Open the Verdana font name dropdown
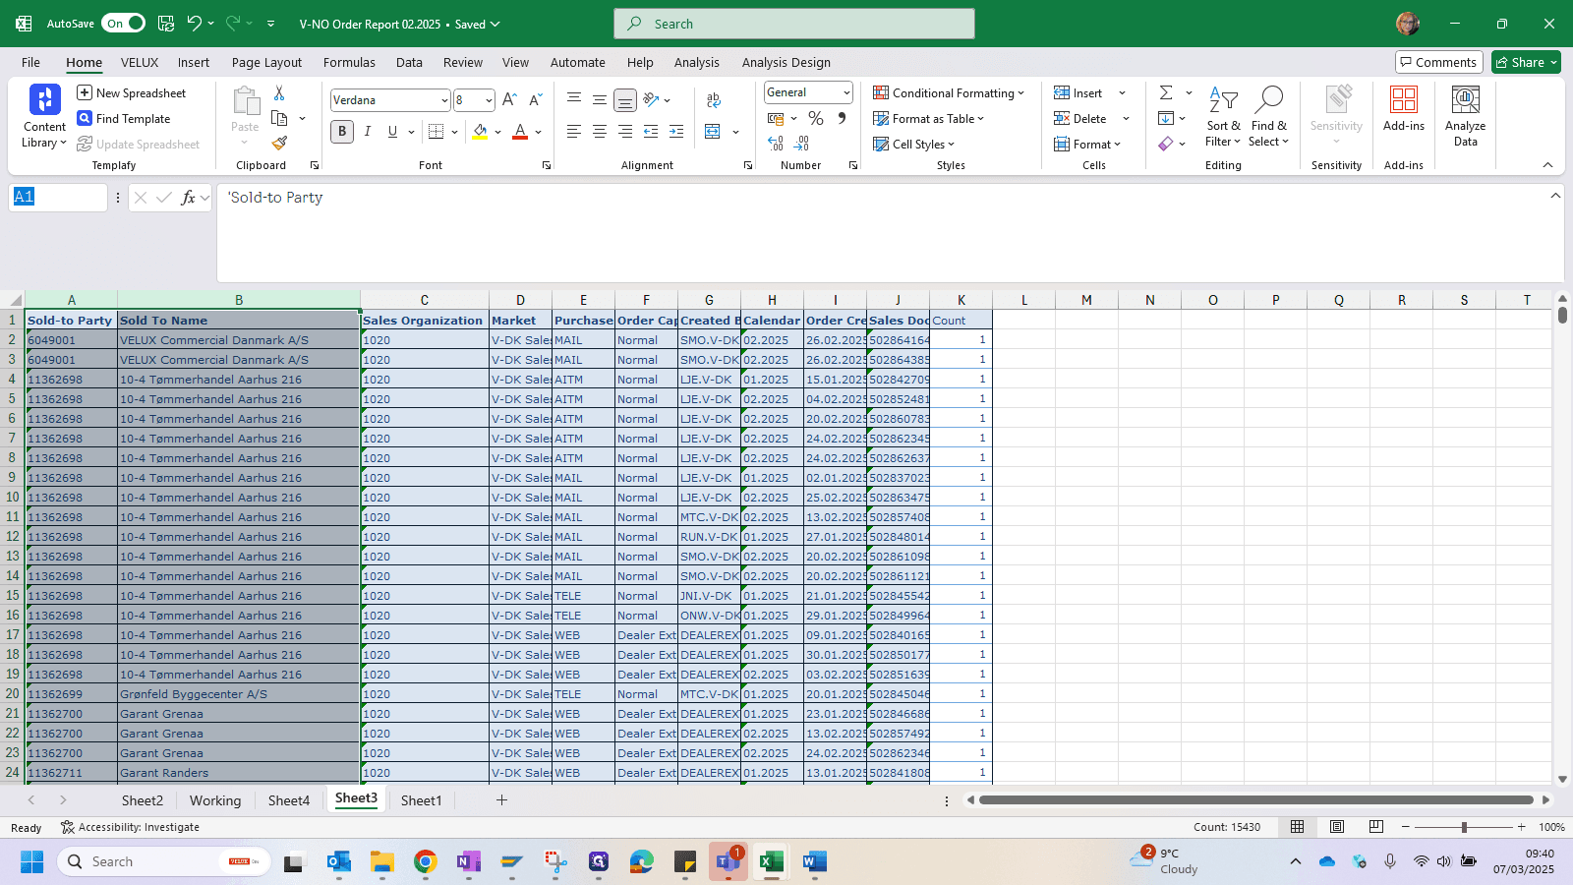 point(444,100)
